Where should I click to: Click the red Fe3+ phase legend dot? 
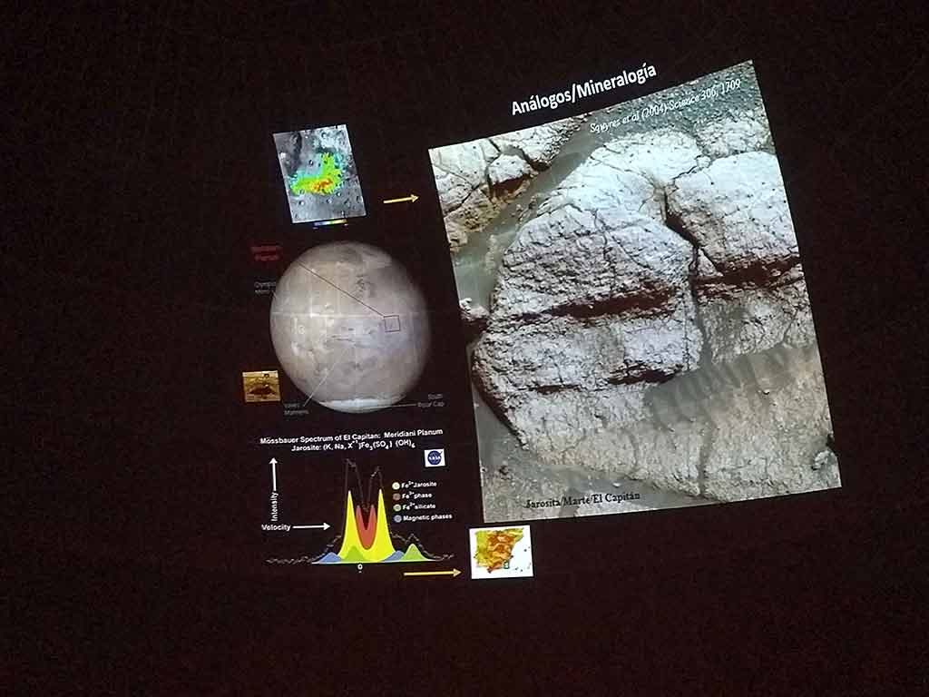tap(396, 497)
